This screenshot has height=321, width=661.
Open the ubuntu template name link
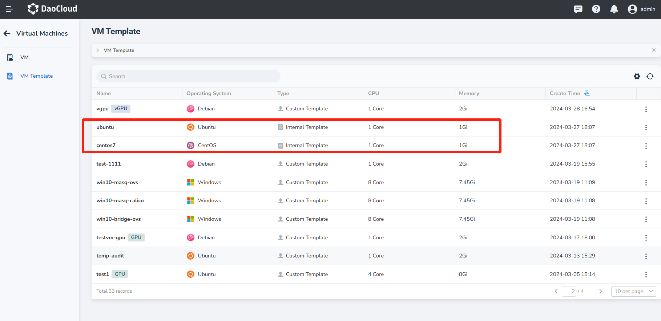[105, 127]
